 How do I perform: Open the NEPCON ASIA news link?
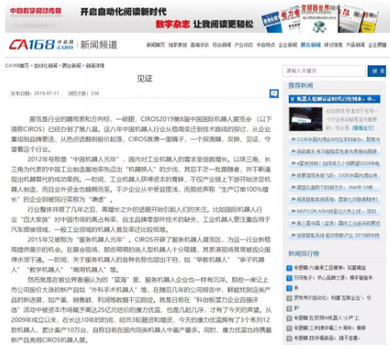tap(334, 211)
